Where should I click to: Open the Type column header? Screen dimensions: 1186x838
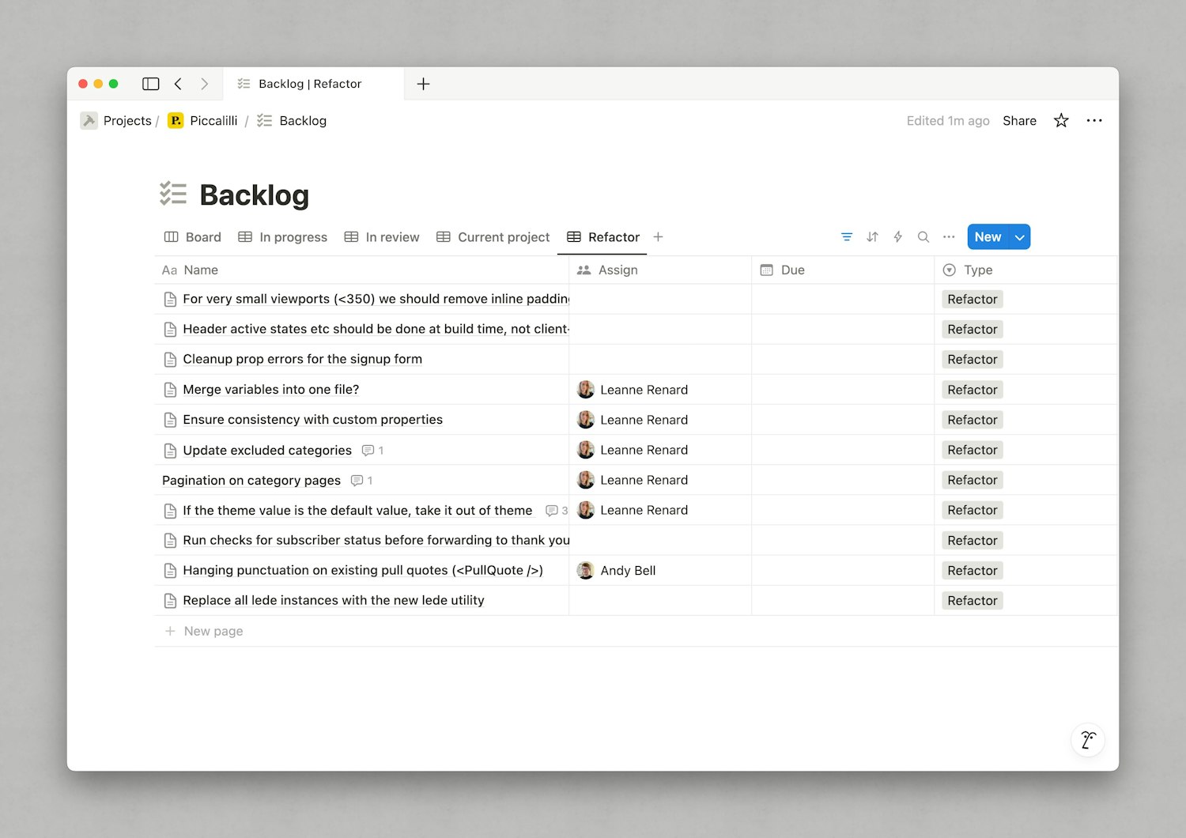tap(977, 270)
